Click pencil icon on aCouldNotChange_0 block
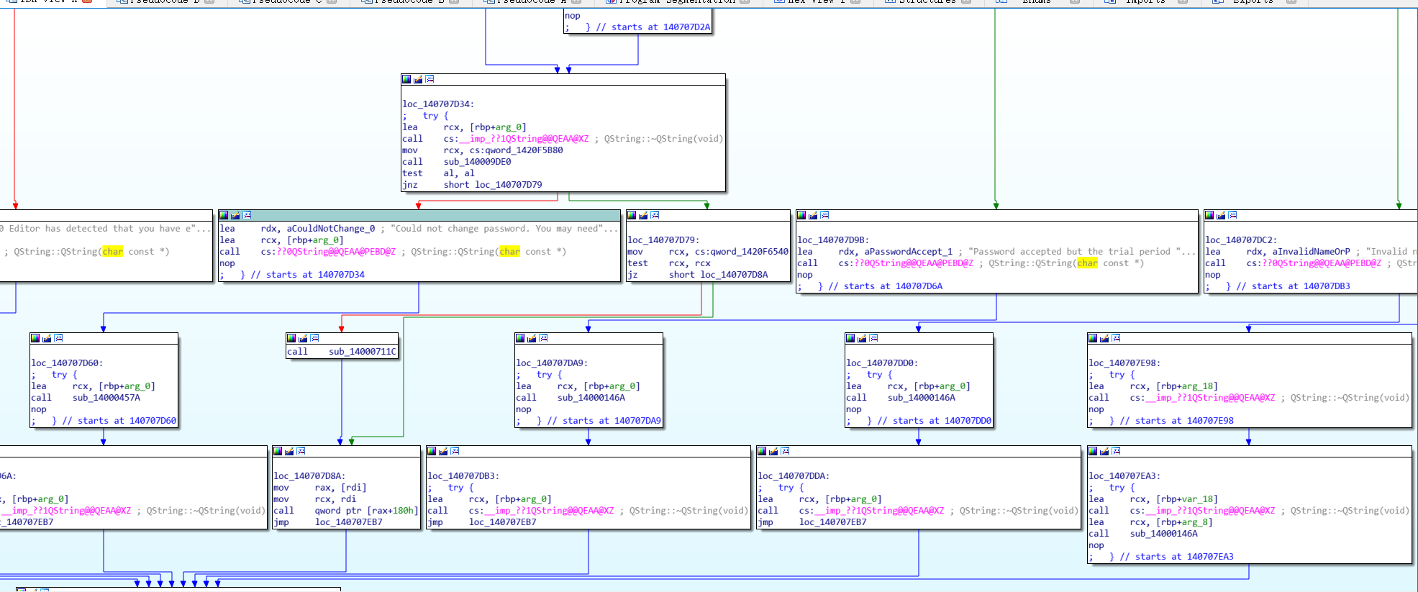Screen dimensions: 1418x592 point(235,215)
